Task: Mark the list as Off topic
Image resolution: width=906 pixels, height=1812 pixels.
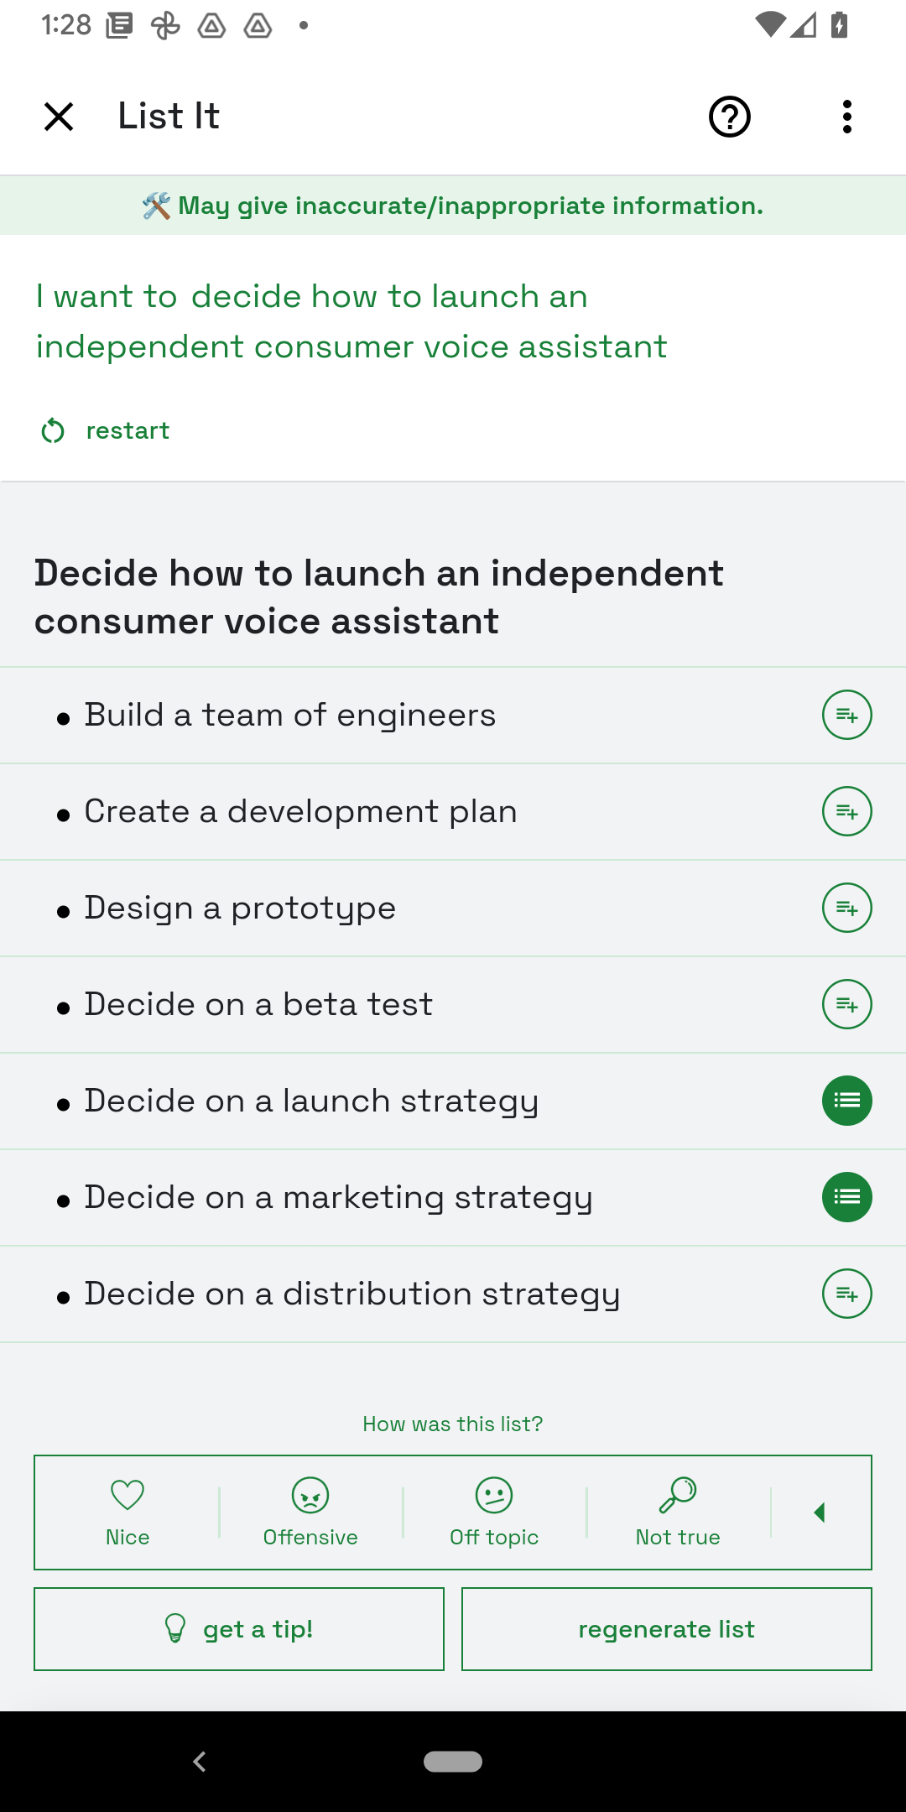Action: pyautogui.click(x=494, y=1513)
